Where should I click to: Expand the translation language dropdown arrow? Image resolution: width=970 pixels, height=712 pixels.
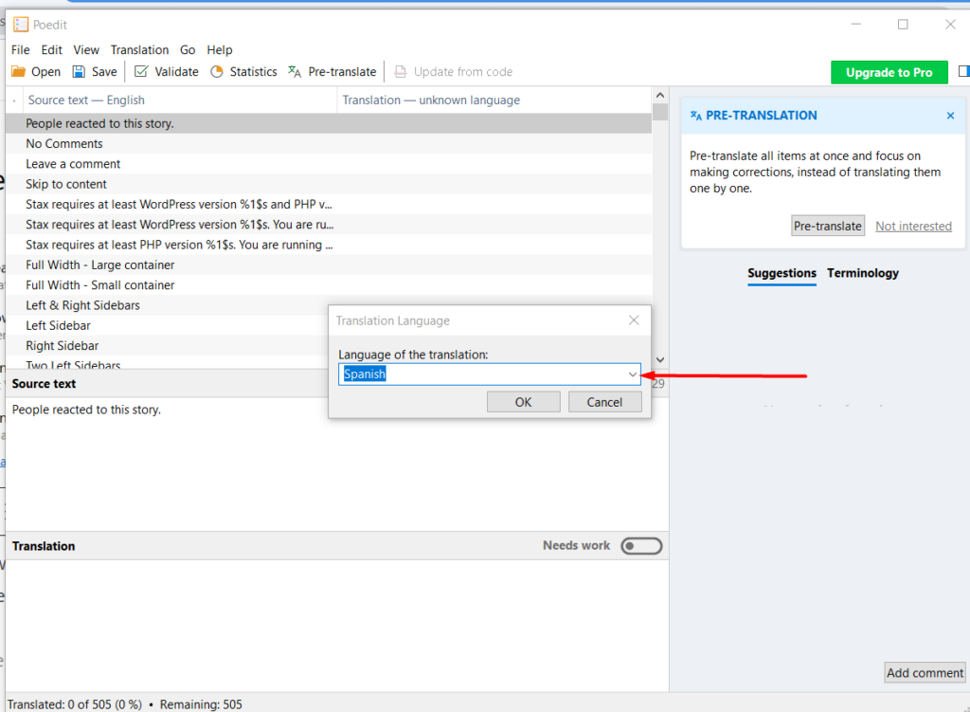pos(632,374)
